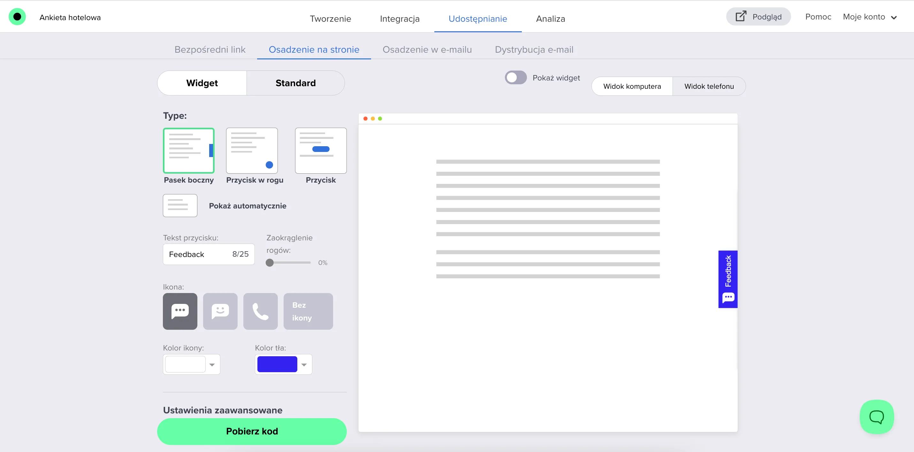Switch to the Standard embed mode
This screenshot has height=452, width=914.
(x=295, y=83)
